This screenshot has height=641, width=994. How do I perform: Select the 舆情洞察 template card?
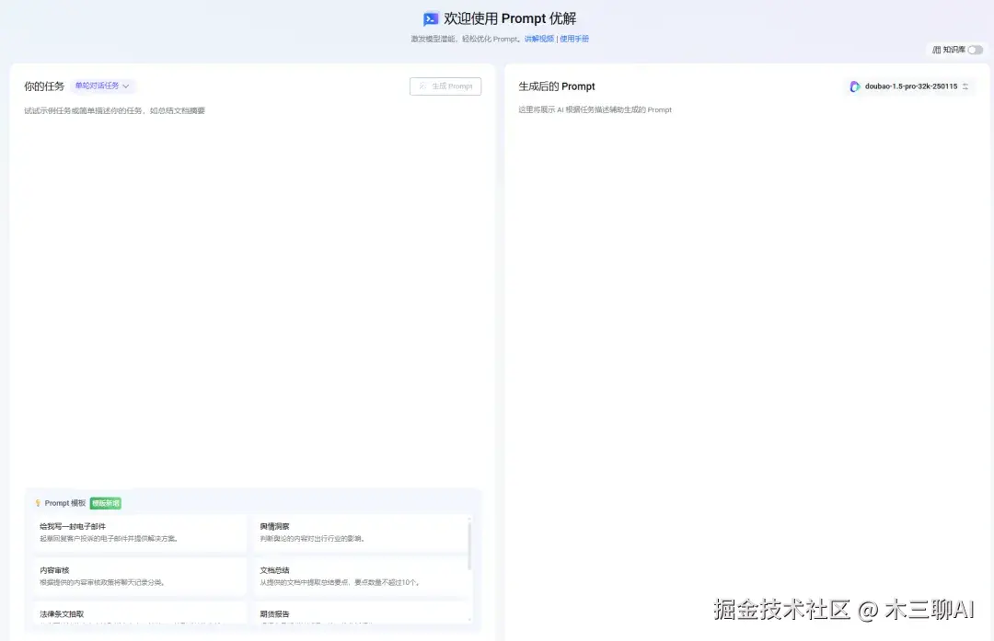tap(360, 532)
